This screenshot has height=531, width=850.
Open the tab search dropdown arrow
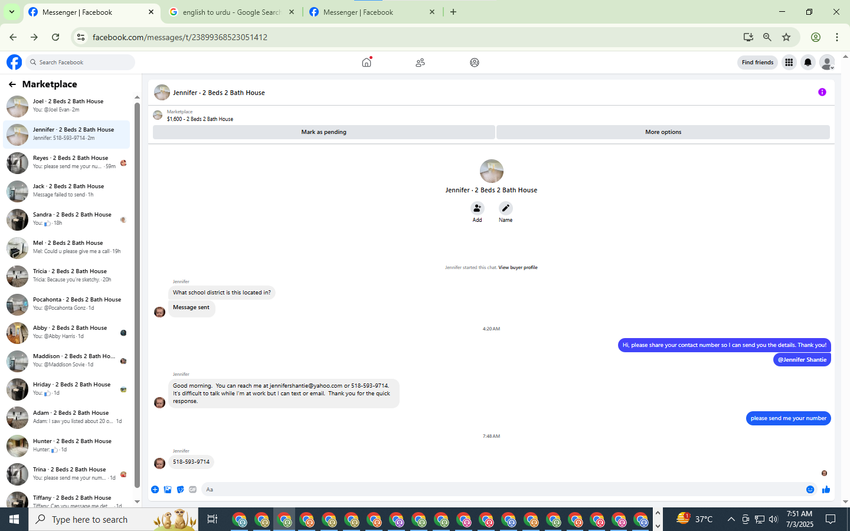(x=11, y=12)
